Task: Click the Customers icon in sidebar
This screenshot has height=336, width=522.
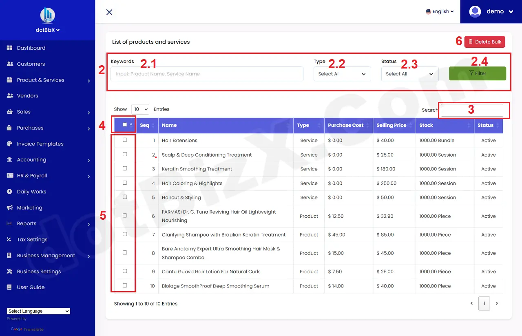Action: tap(9, 64)
